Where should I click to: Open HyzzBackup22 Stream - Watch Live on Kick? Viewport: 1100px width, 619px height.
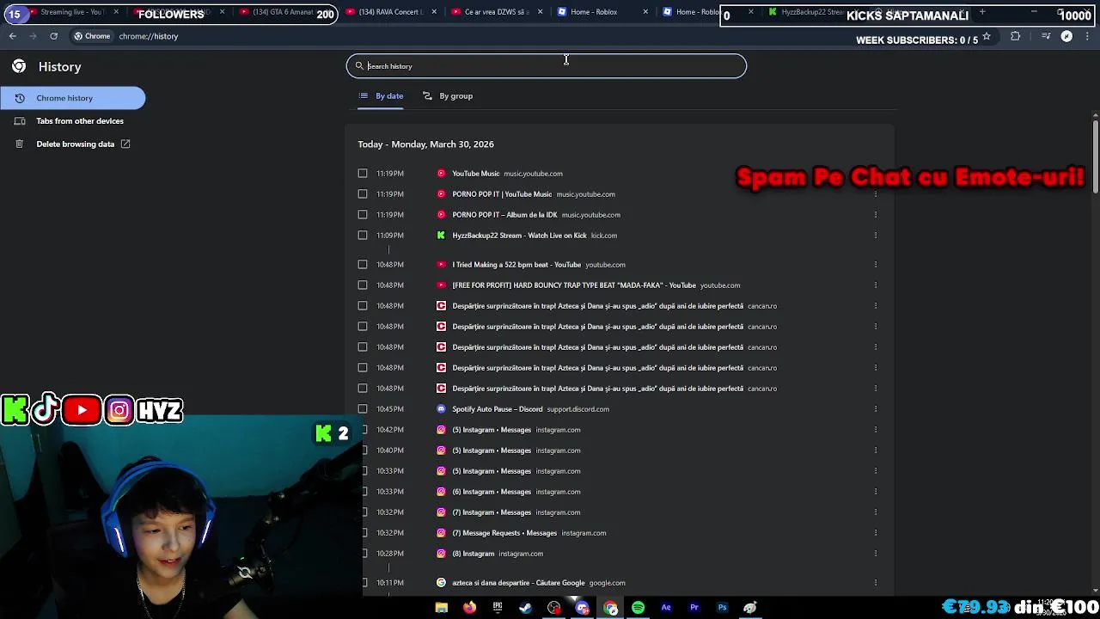[519, 236]
